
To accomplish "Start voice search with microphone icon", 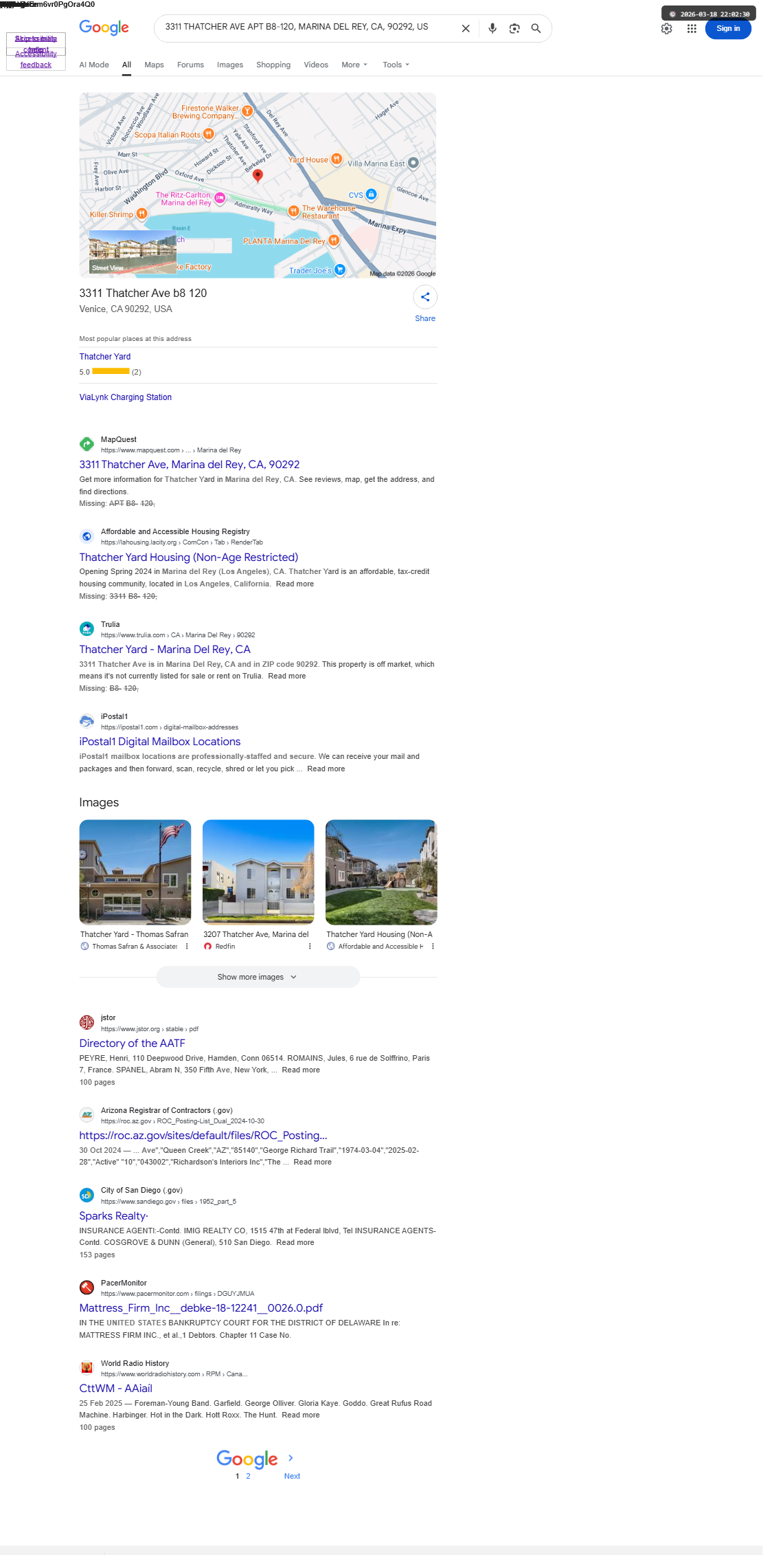I will coord(492,28).
